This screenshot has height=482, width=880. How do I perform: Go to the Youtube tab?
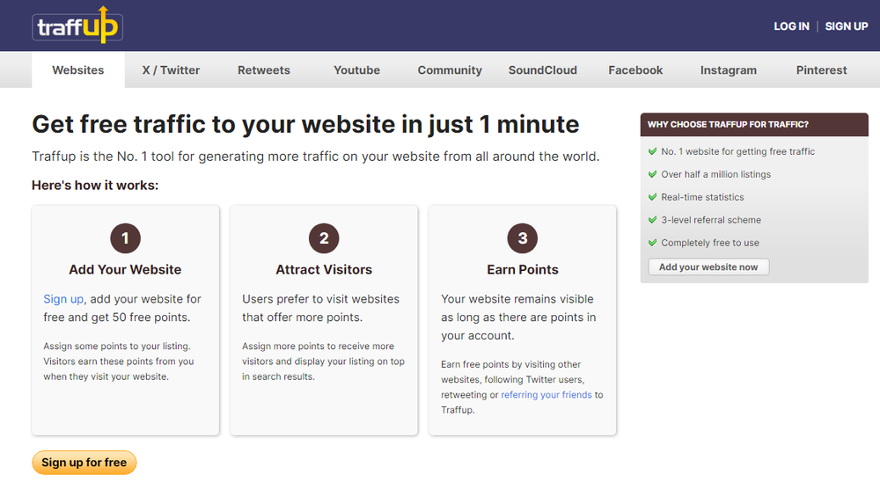(x=357, y=70)
